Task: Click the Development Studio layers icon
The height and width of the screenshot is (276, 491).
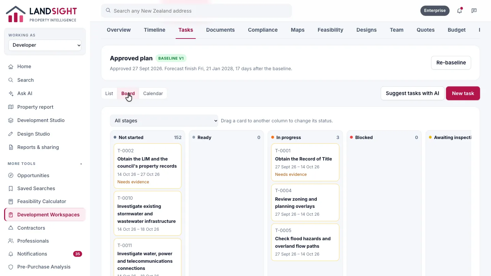Action: click(11, 120)
